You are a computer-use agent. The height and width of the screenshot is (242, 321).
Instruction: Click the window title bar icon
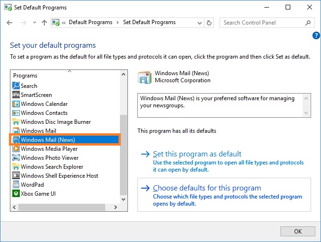(8, 8)
